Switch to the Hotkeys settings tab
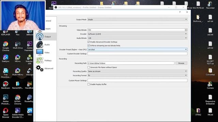The height and width of the screenshot is (122, 218). coord(46,60)
